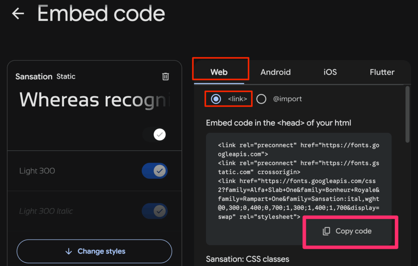Switch to the Android tab

276,72
